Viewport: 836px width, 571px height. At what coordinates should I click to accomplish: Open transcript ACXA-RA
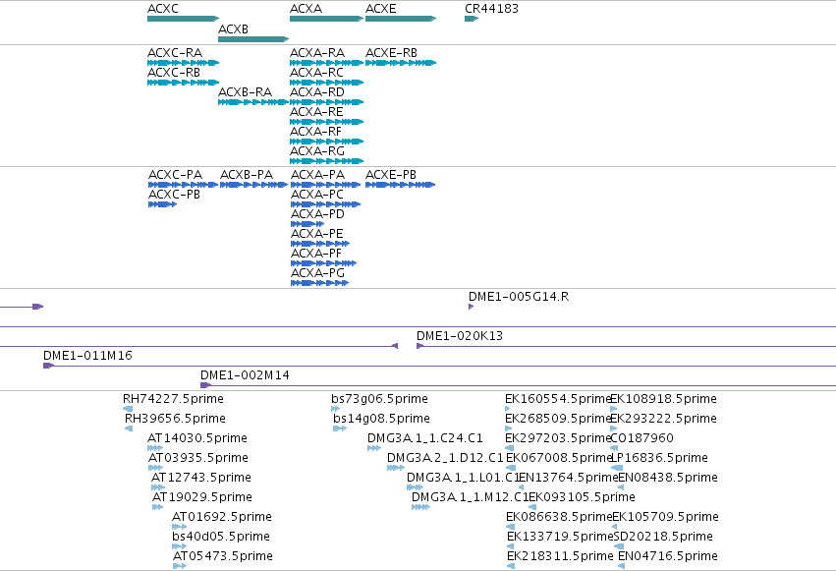326,63
